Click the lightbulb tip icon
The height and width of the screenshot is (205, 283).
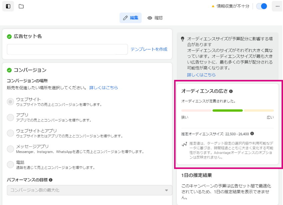click(x=183, y=39)
